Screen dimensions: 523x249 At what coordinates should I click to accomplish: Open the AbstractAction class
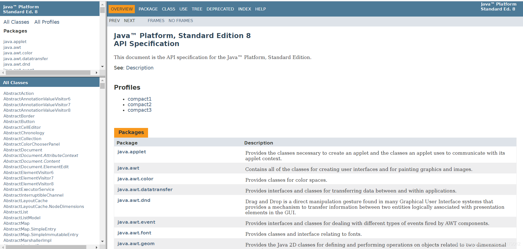coord(18,93)
